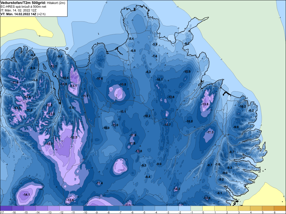The height and width of the screenshot is (214, 286).
Task: Click the -12.1 temperature label
Action: [x=54, y=66]
